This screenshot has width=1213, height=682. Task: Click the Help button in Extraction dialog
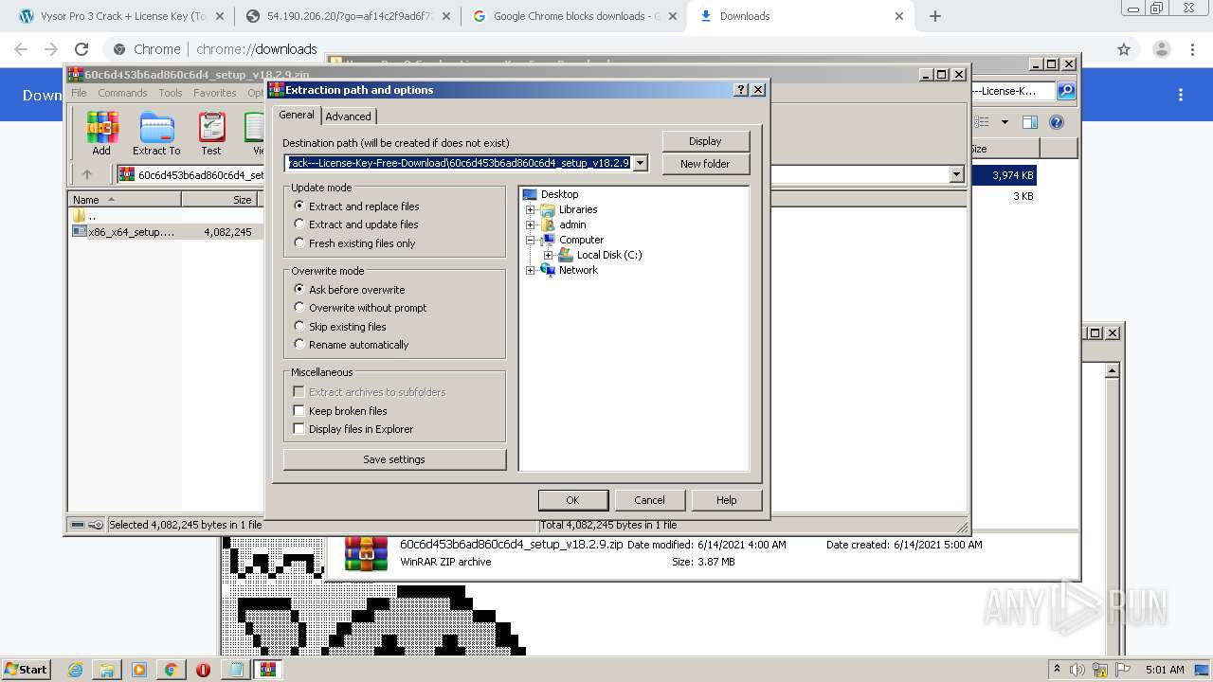tap(726, 500)
